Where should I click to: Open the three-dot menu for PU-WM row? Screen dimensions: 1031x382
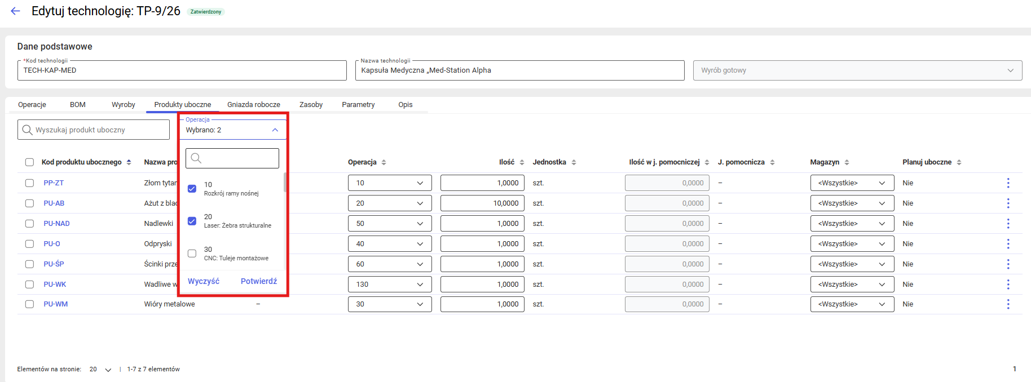click(1008, 304)
